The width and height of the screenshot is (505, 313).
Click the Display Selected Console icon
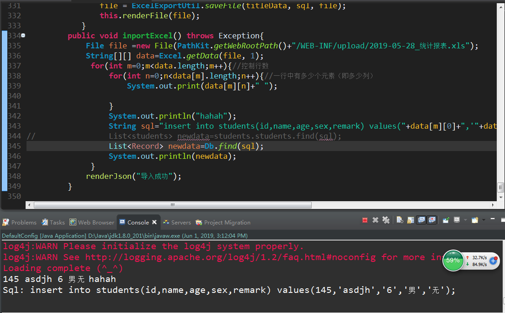coord(457,220)
